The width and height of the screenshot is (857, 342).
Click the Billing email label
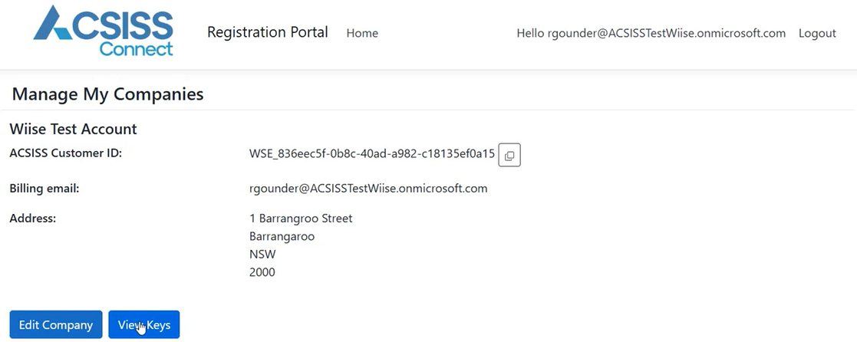click(x=44, y=188)
